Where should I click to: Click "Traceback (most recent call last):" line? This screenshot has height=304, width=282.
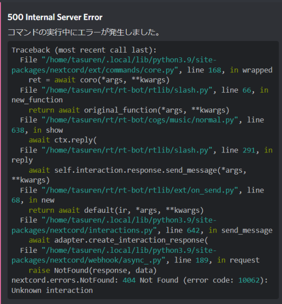[84, 50]
